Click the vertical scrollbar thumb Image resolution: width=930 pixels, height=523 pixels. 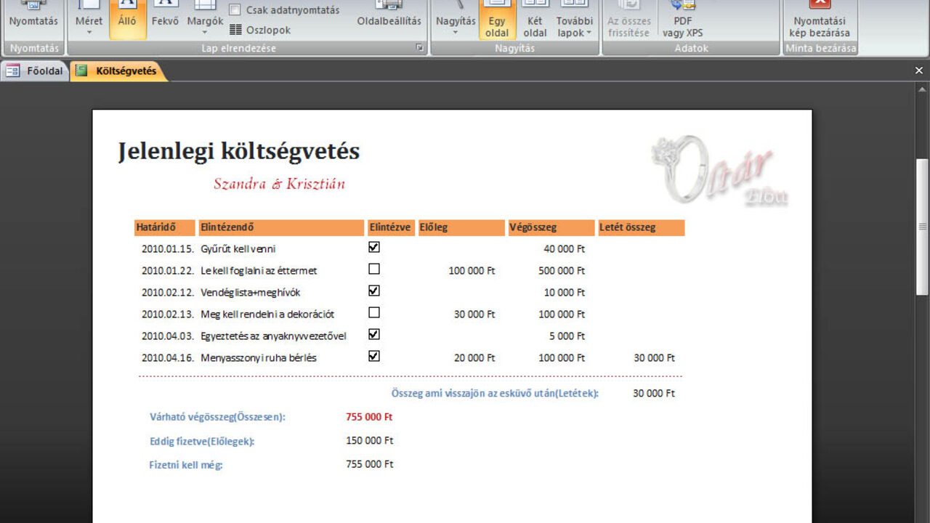click(x=923, y=227)
